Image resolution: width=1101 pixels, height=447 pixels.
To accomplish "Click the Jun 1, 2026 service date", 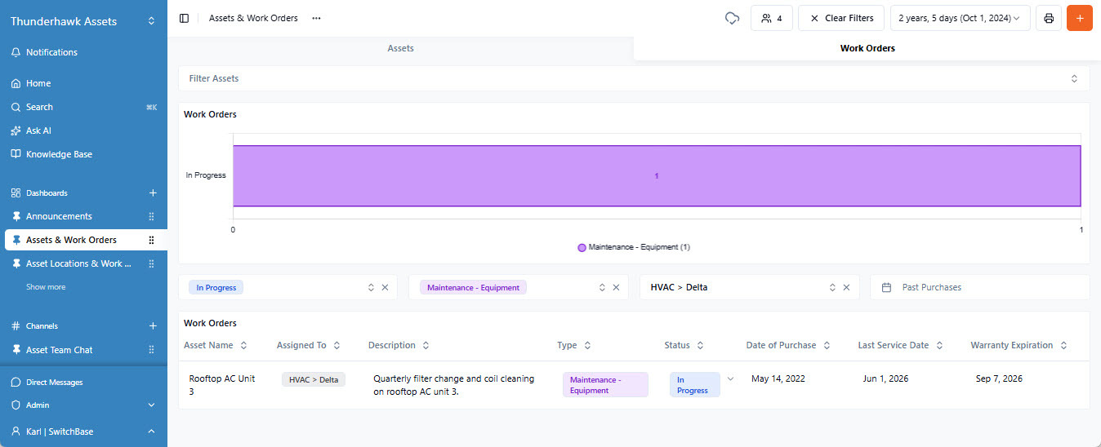I will pyautogui.click(x=885, y=378).
